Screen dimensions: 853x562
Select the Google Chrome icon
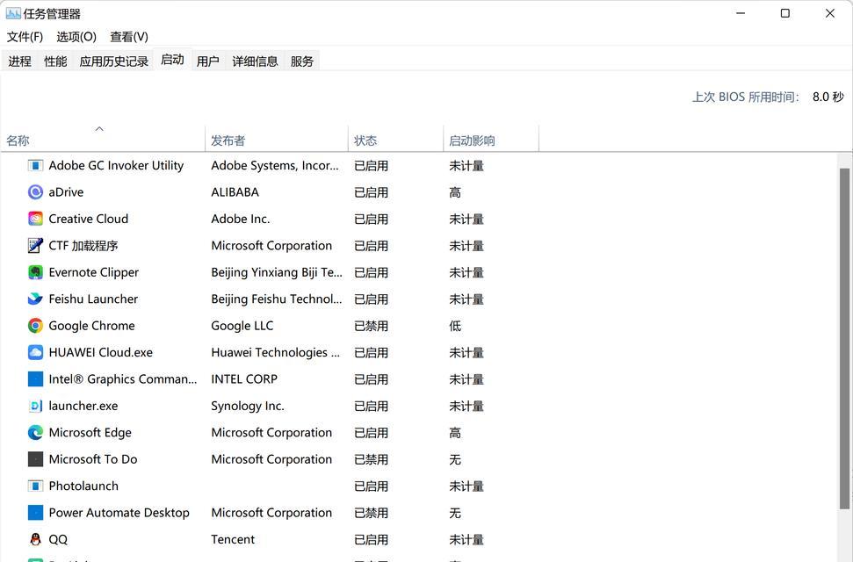pyautogui.click(x=35, y=325)
